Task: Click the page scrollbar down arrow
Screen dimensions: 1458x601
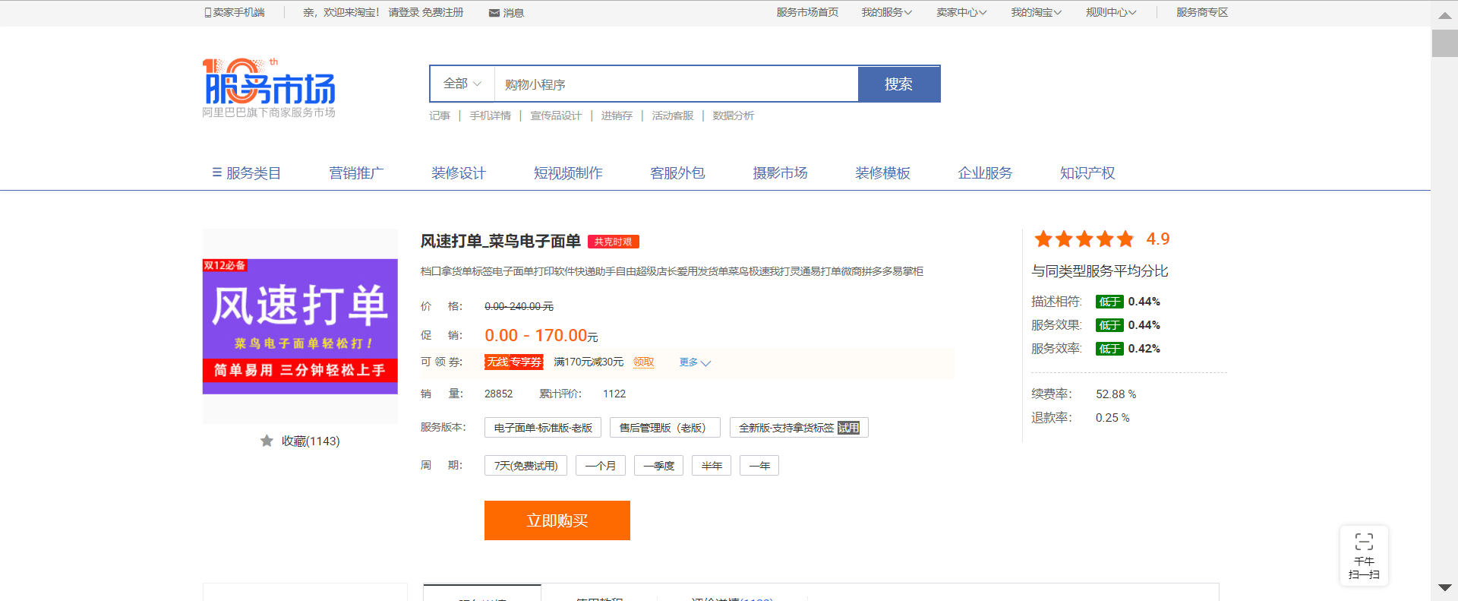Action: [1444, 588]
